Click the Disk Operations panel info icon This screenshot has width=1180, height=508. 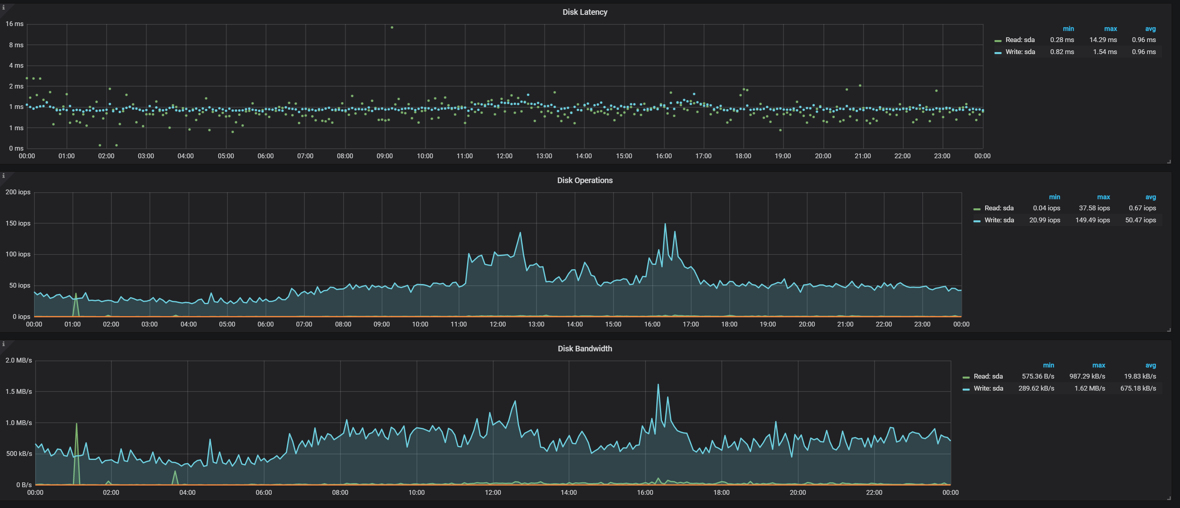click(4, 176)
